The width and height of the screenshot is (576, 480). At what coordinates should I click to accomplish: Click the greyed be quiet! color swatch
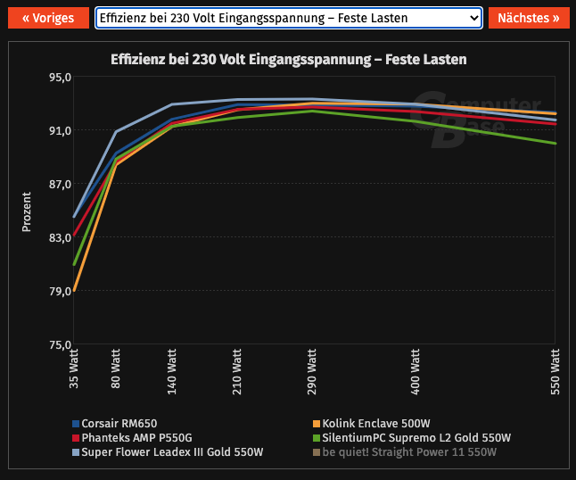click(317, 452)
